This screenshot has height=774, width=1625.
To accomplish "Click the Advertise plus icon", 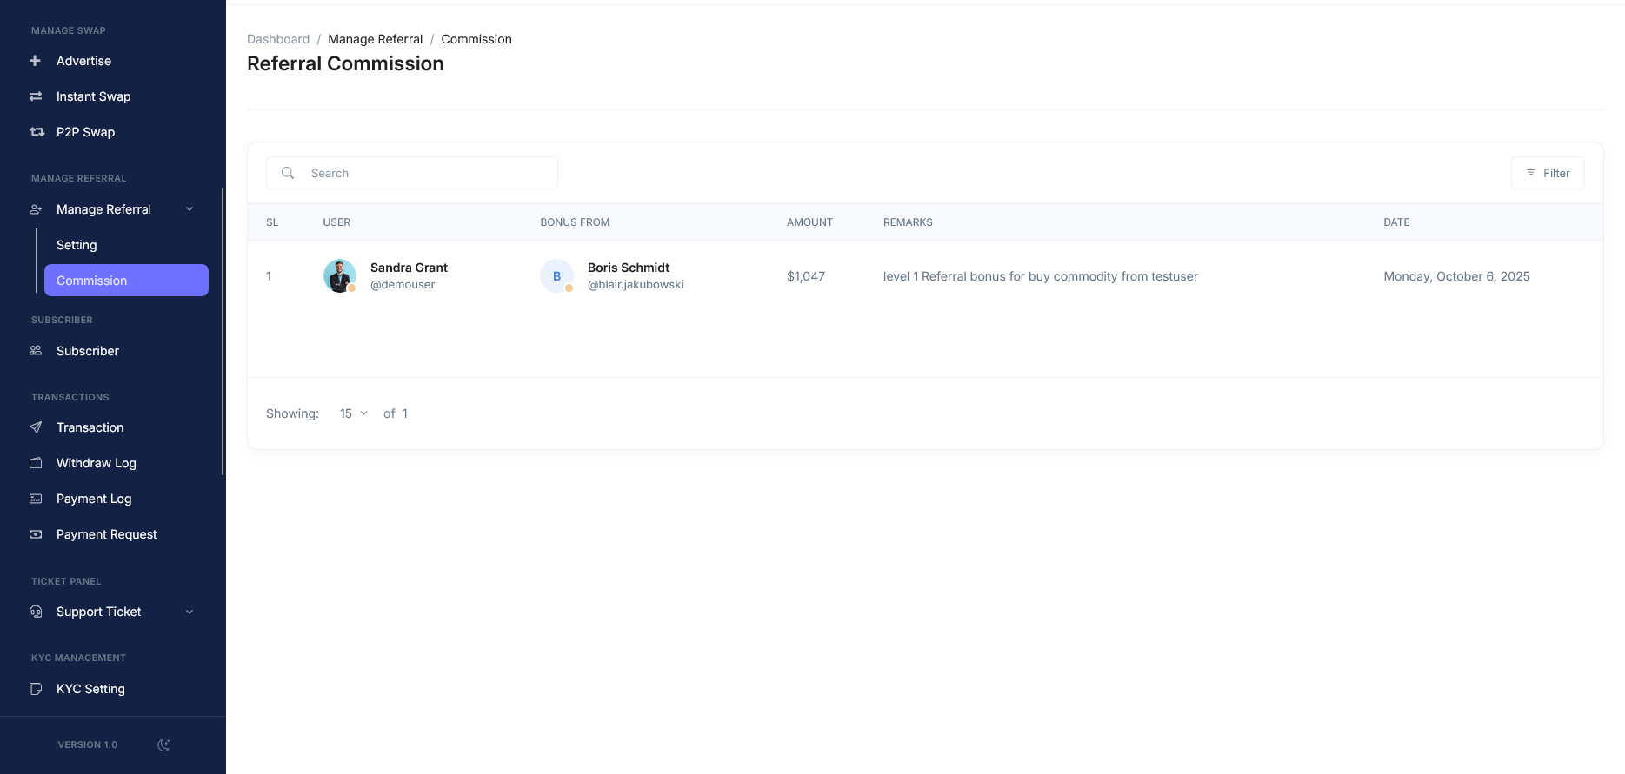I will tap(36, 61).
